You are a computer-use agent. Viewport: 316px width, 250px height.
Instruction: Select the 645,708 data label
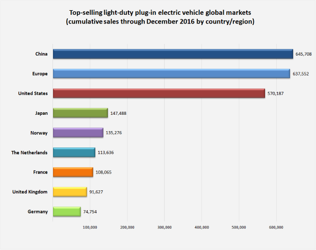click(x=303, y=54)
